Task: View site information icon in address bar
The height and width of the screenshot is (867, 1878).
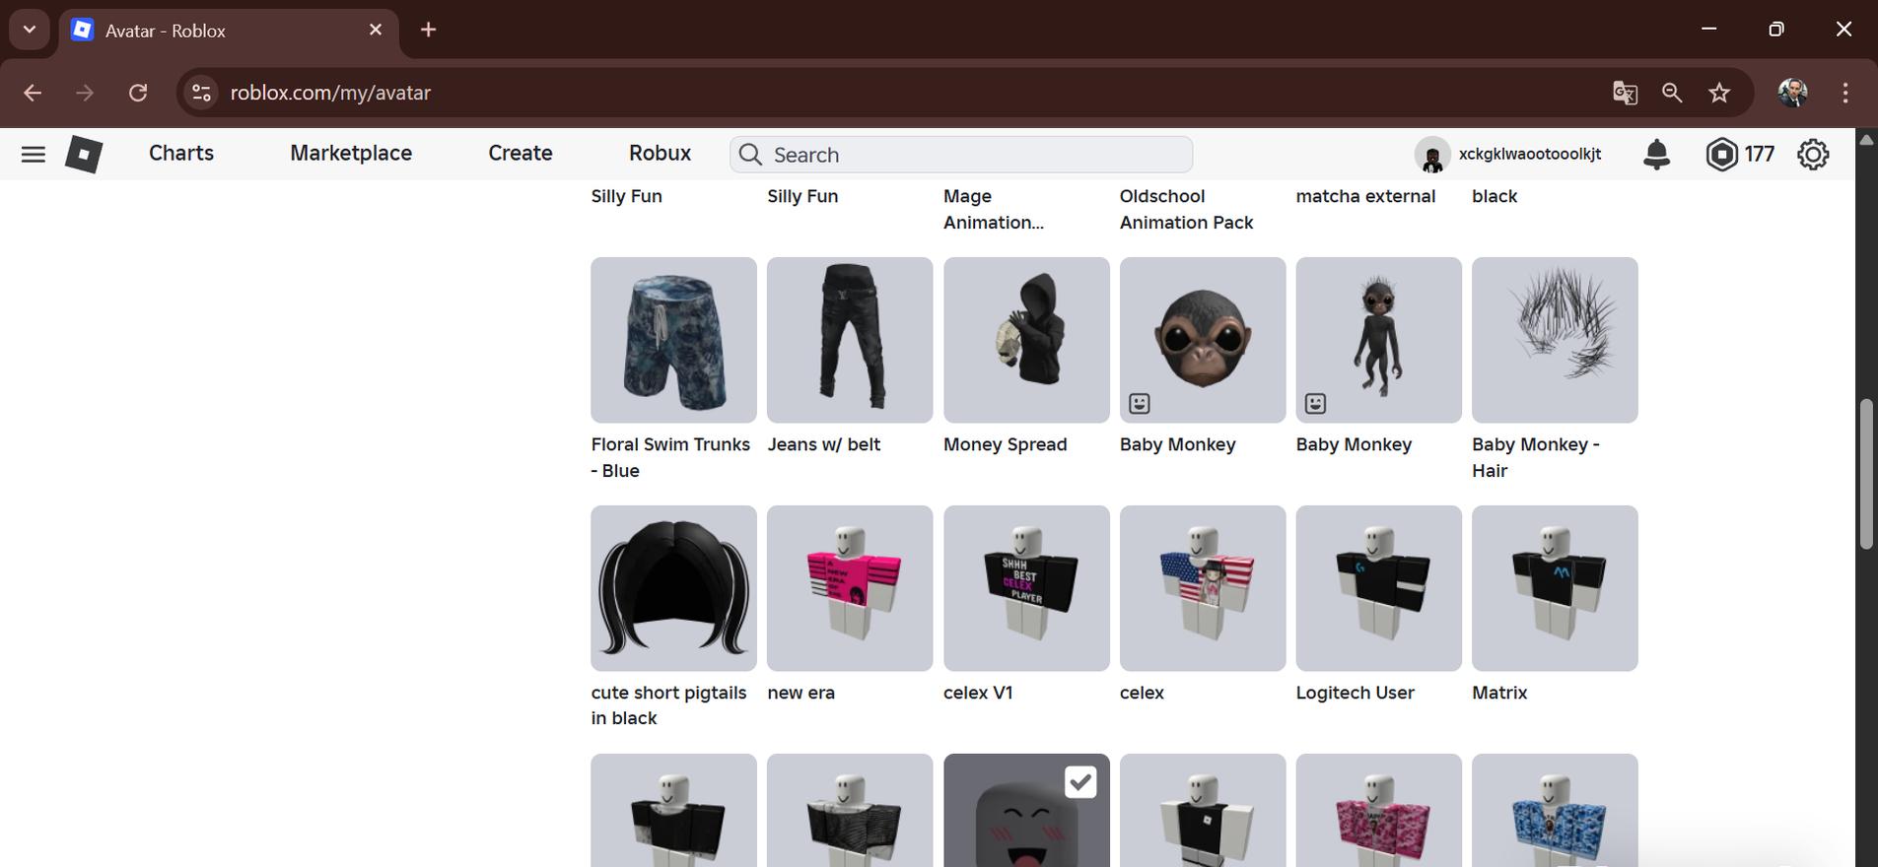Action: click(x=201, y=93)
